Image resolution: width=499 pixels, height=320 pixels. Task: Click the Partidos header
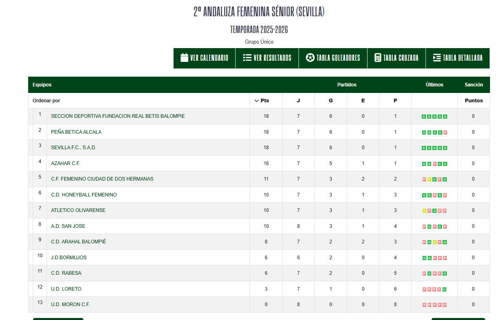point(347,85)
